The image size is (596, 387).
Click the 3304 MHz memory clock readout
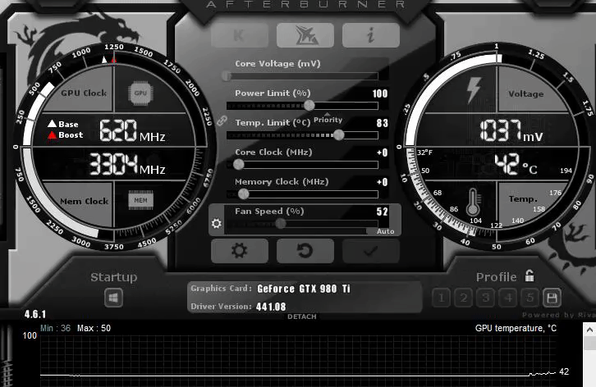(127, 164)
